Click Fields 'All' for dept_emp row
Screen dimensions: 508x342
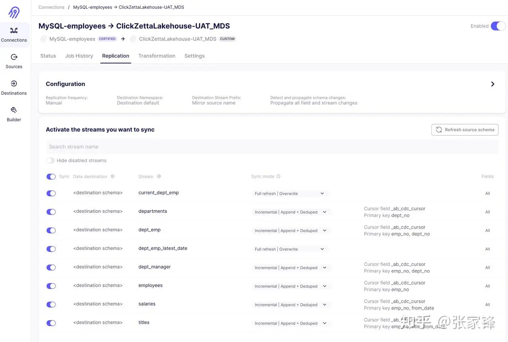coord(488,231)
